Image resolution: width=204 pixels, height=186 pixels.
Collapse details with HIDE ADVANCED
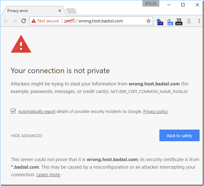point(26,136)
